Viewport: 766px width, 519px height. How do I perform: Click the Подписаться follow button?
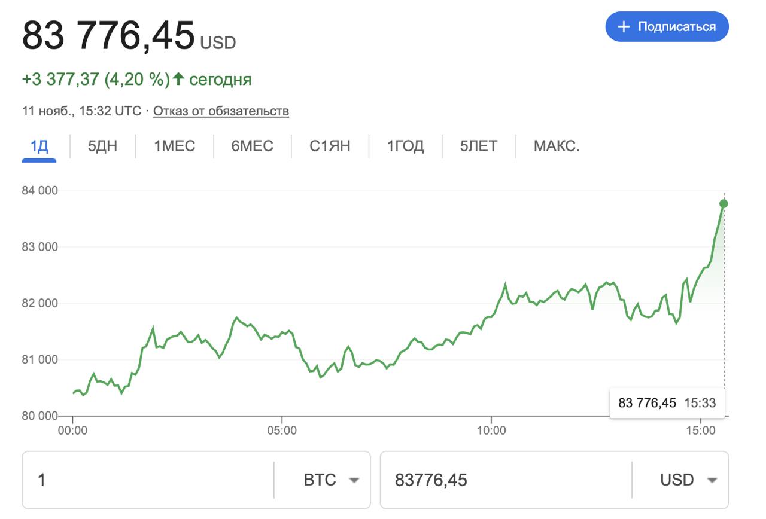[667, 27]
